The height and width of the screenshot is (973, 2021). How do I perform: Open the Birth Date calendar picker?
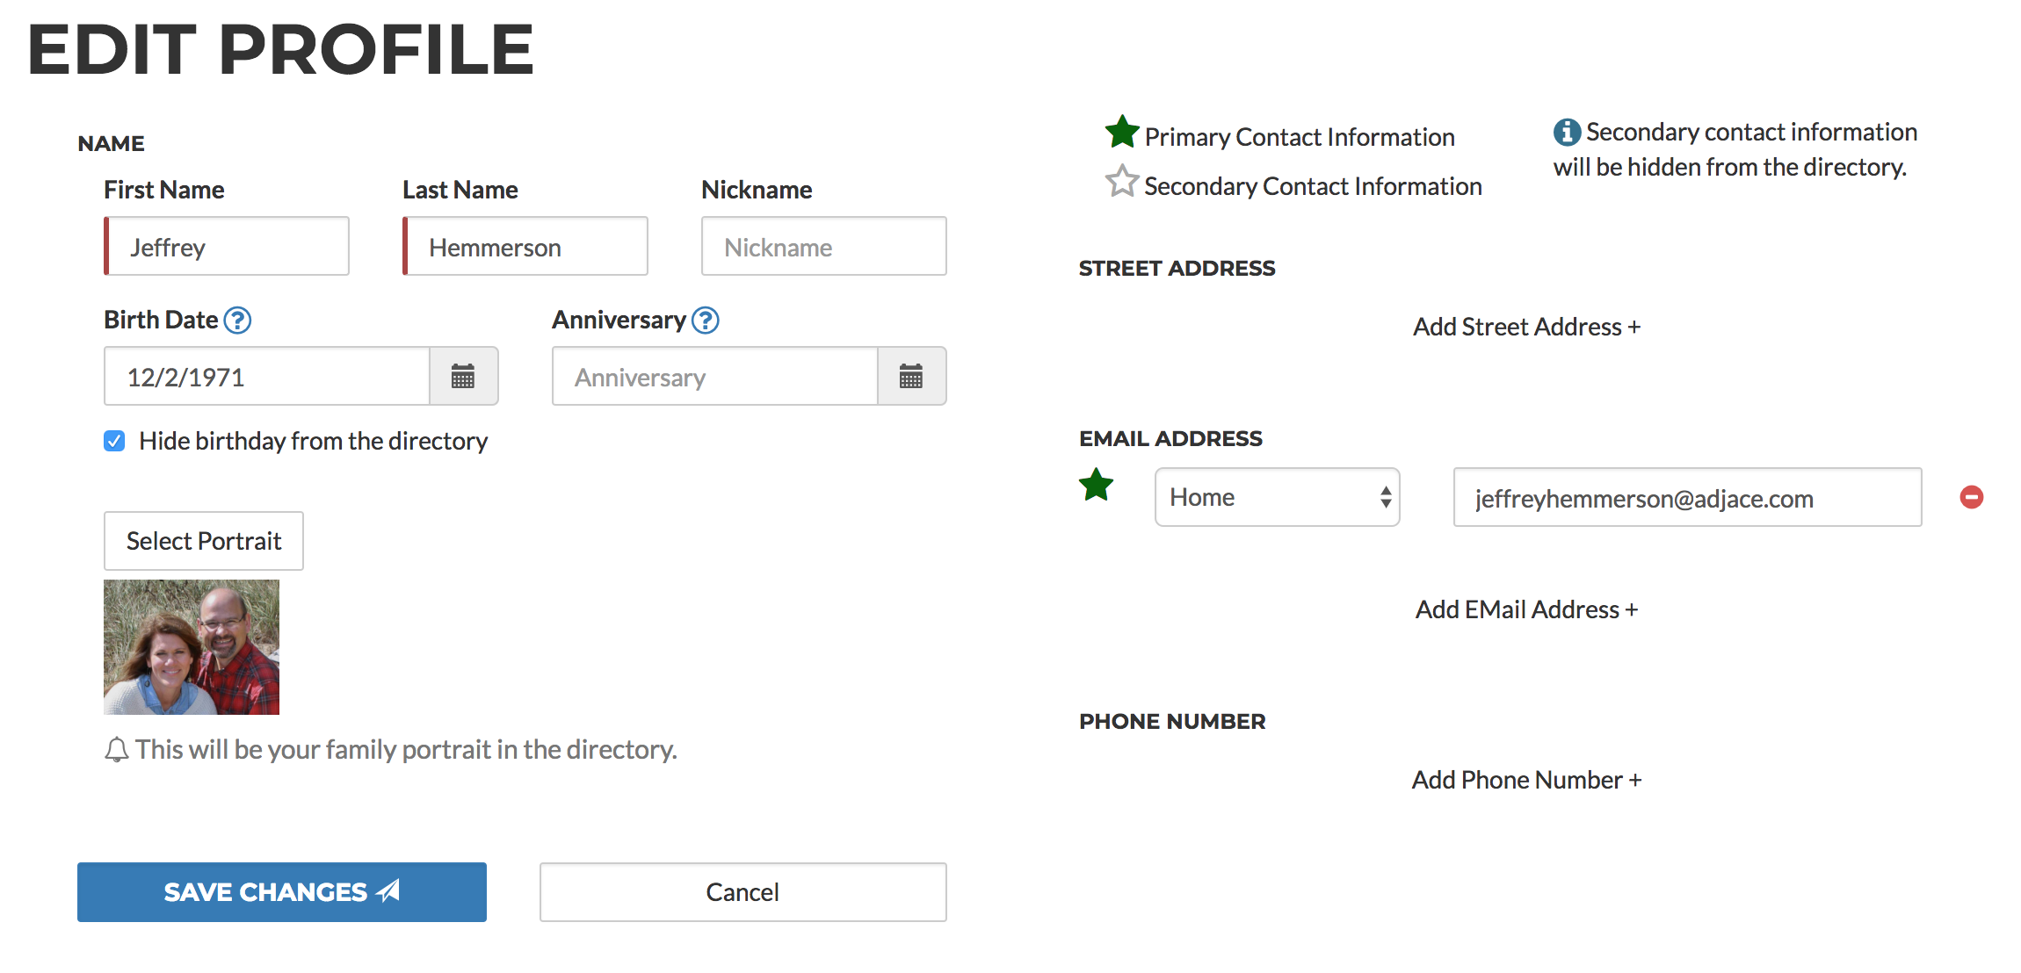[464, 376]
